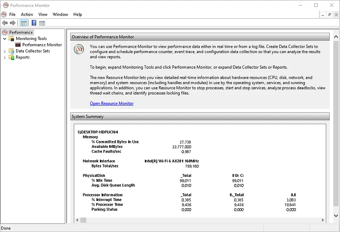
Task: Click the Performance Monitor graph icon in tree
Action: [x=18, y=45]
